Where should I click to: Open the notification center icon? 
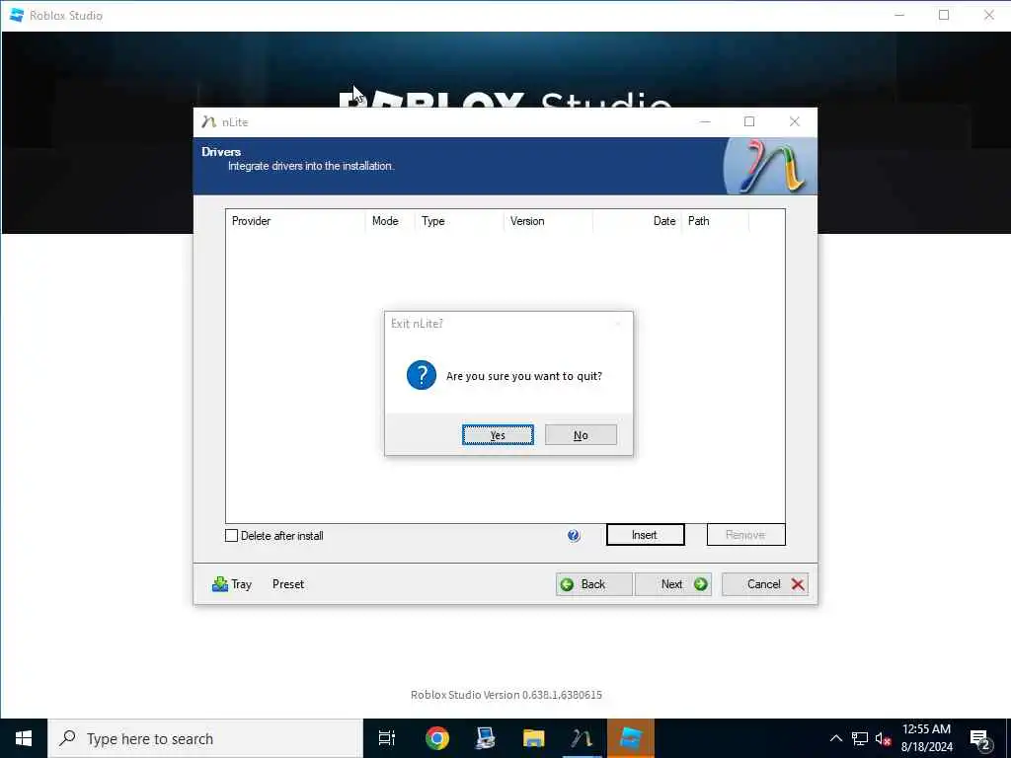tap(979, 738)
